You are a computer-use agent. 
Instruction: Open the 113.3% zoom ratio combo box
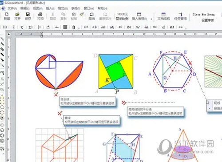click(122, 14)
